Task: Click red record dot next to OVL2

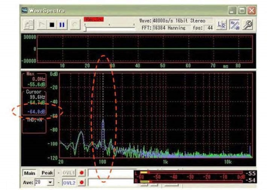Action: click(82, 183)
